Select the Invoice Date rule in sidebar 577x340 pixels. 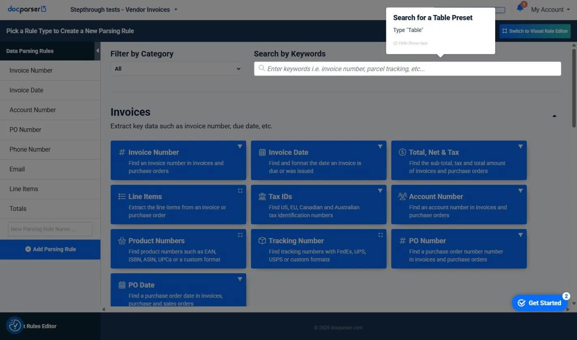(x=50, y=90)
